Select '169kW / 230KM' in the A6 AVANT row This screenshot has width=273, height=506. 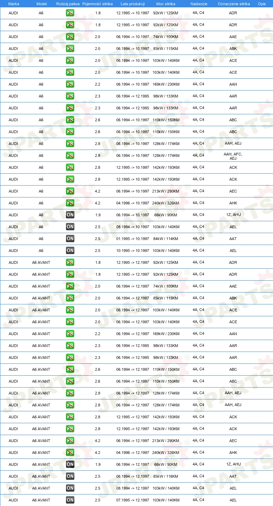pos(166,334)
